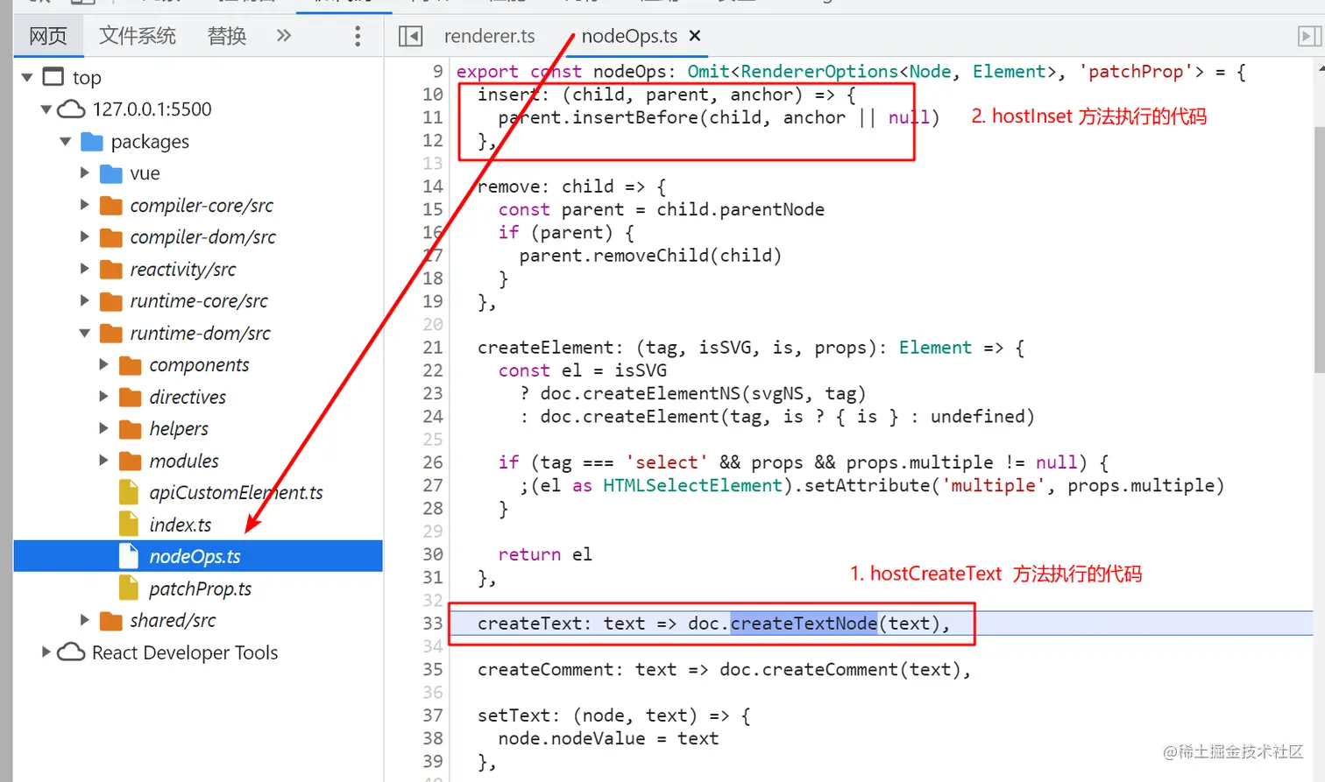This screenshot has width=1325, height=782.
Task: Click the directives folder icon
Action: (131, 397)
